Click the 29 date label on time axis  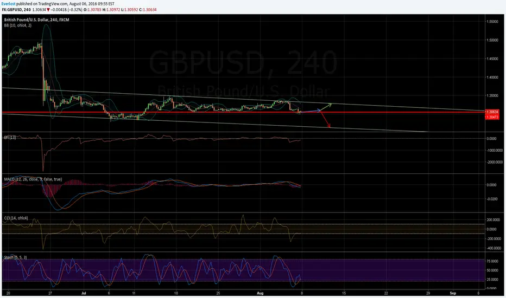pos(428,293)
